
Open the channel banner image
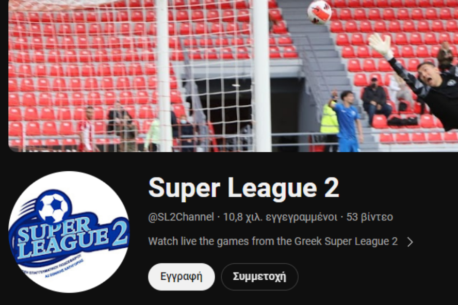point(233,76)
